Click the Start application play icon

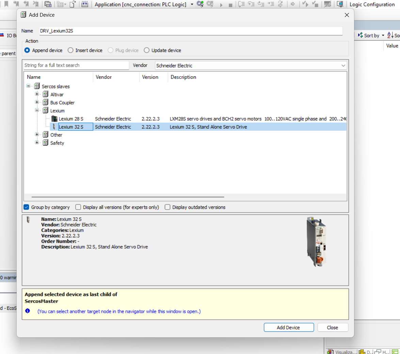coord(221,5)
